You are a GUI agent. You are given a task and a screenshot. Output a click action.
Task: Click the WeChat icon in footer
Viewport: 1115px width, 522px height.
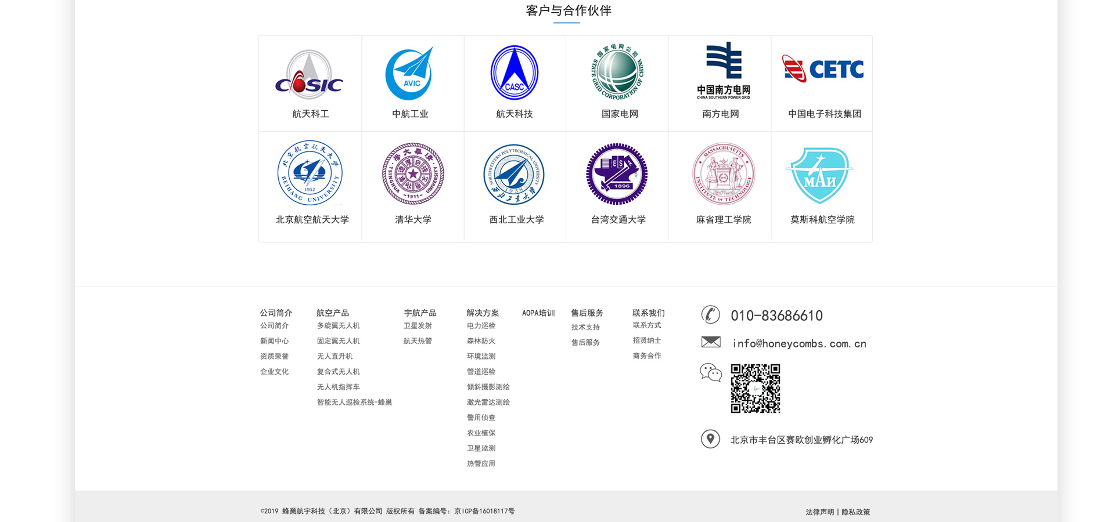tap(710, 372)
